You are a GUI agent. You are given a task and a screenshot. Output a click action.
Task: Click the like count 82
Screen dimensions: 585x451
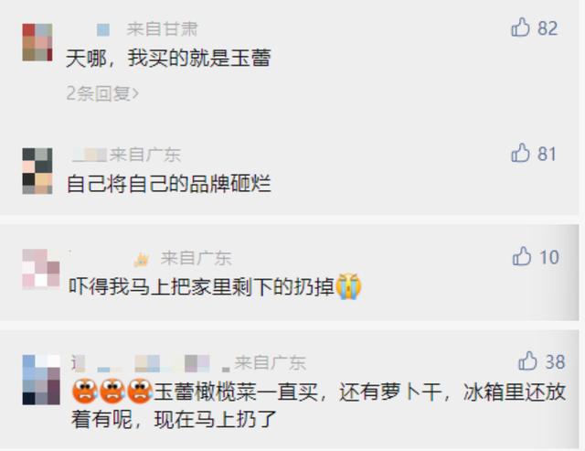pos(548,28)
